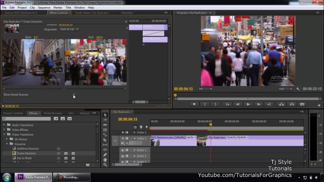Expand Video 2 track

pos(135,132)
